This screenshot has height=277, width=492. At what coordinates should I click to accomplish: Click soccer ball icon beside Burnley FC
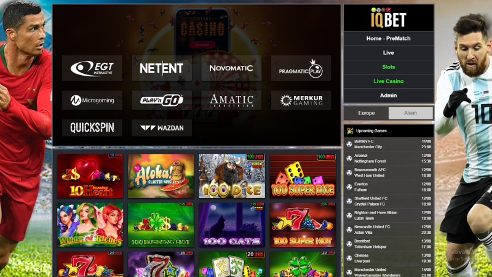[x=349, y=144]
